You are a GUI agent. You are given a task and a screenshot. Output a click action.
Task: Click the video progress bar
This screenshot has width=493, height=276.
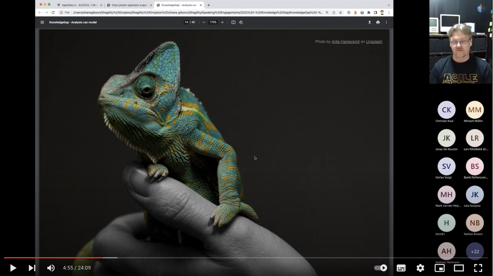[241, 258]
